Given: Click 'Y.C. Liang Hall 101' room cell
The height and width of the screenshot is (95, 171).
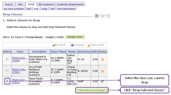Looking at the screenshot, I should (x=72, y=81).
